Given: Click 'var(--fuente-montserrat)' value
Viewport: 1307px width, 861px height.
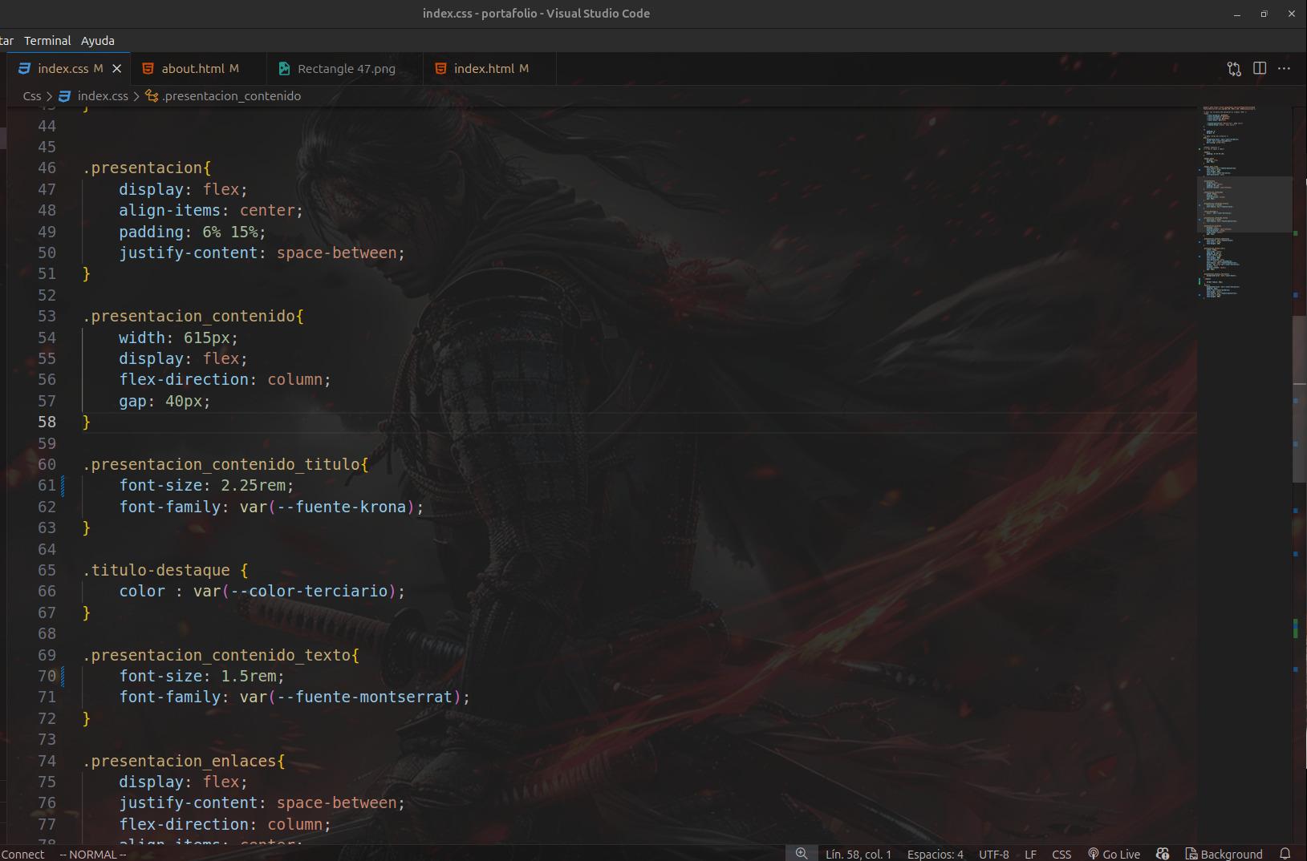Looking at the screenshot, I should click(x=351, y=697).
